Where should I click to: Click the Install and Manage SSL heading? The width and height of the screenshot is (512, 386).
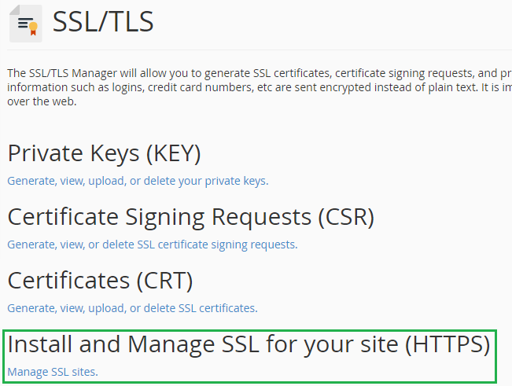[x=249, y=344]
